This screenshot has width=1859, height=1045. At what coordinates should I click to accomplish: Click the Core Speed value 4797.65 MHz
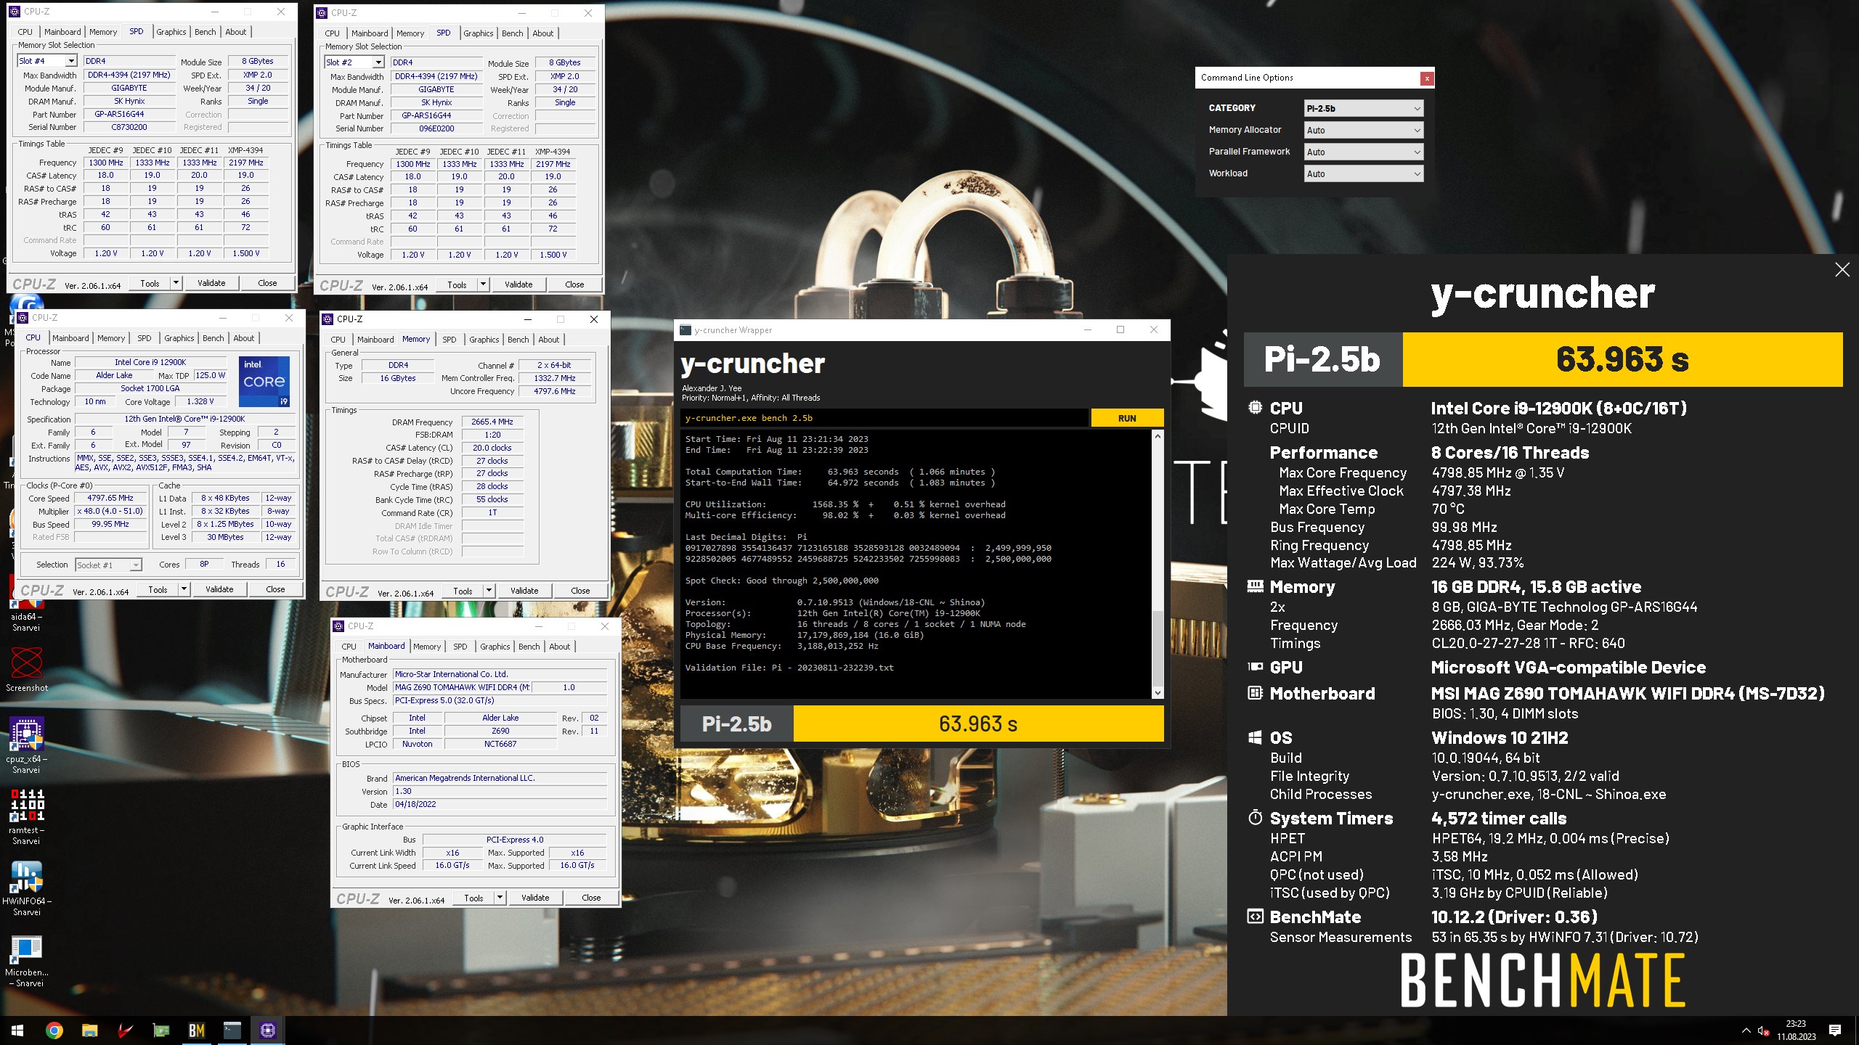coord(110,499)
